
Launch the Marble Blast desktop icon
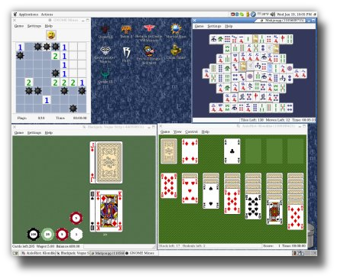click(176, 31)
